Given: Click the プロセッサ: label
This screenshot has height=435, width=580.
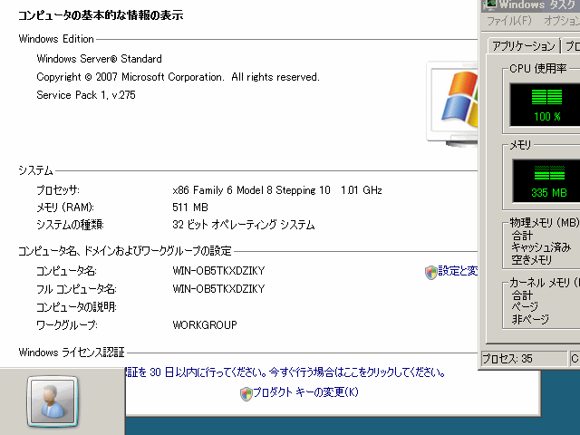Looking at the screenshot, I should [x=58, y=190].
